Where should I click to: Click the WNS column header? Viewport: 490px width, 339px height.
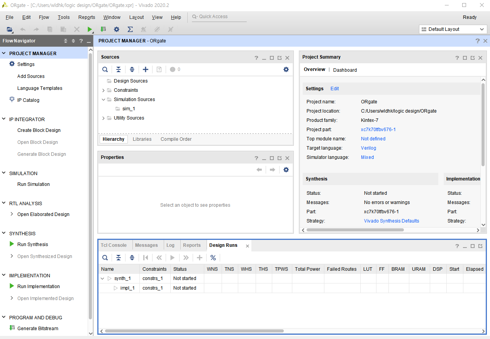click(213, 269)
